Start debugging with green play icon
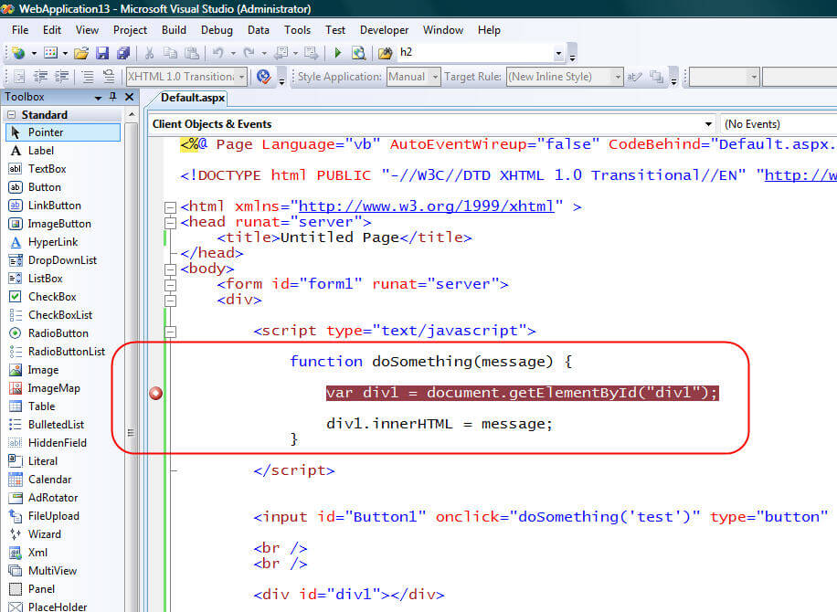This screenshot has height=612, width=837. [x=337, y=53]
